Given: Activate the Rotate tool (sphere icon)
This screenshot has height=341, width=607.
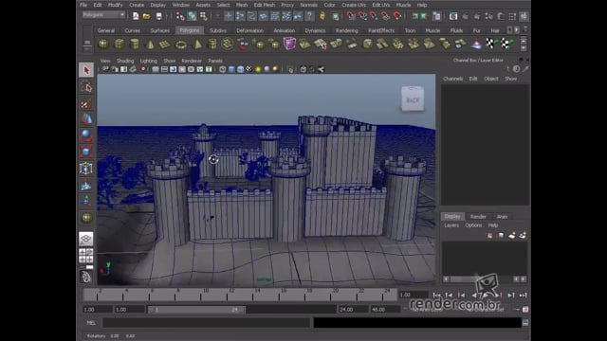Looking at the screenshot, I should tap(86, 135).
